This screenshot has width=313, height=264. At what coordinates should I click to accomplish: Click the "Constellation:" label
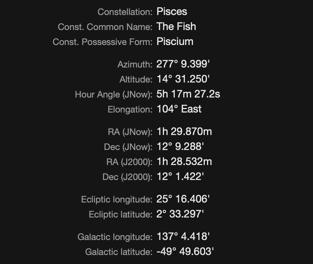tap(125, 12)
